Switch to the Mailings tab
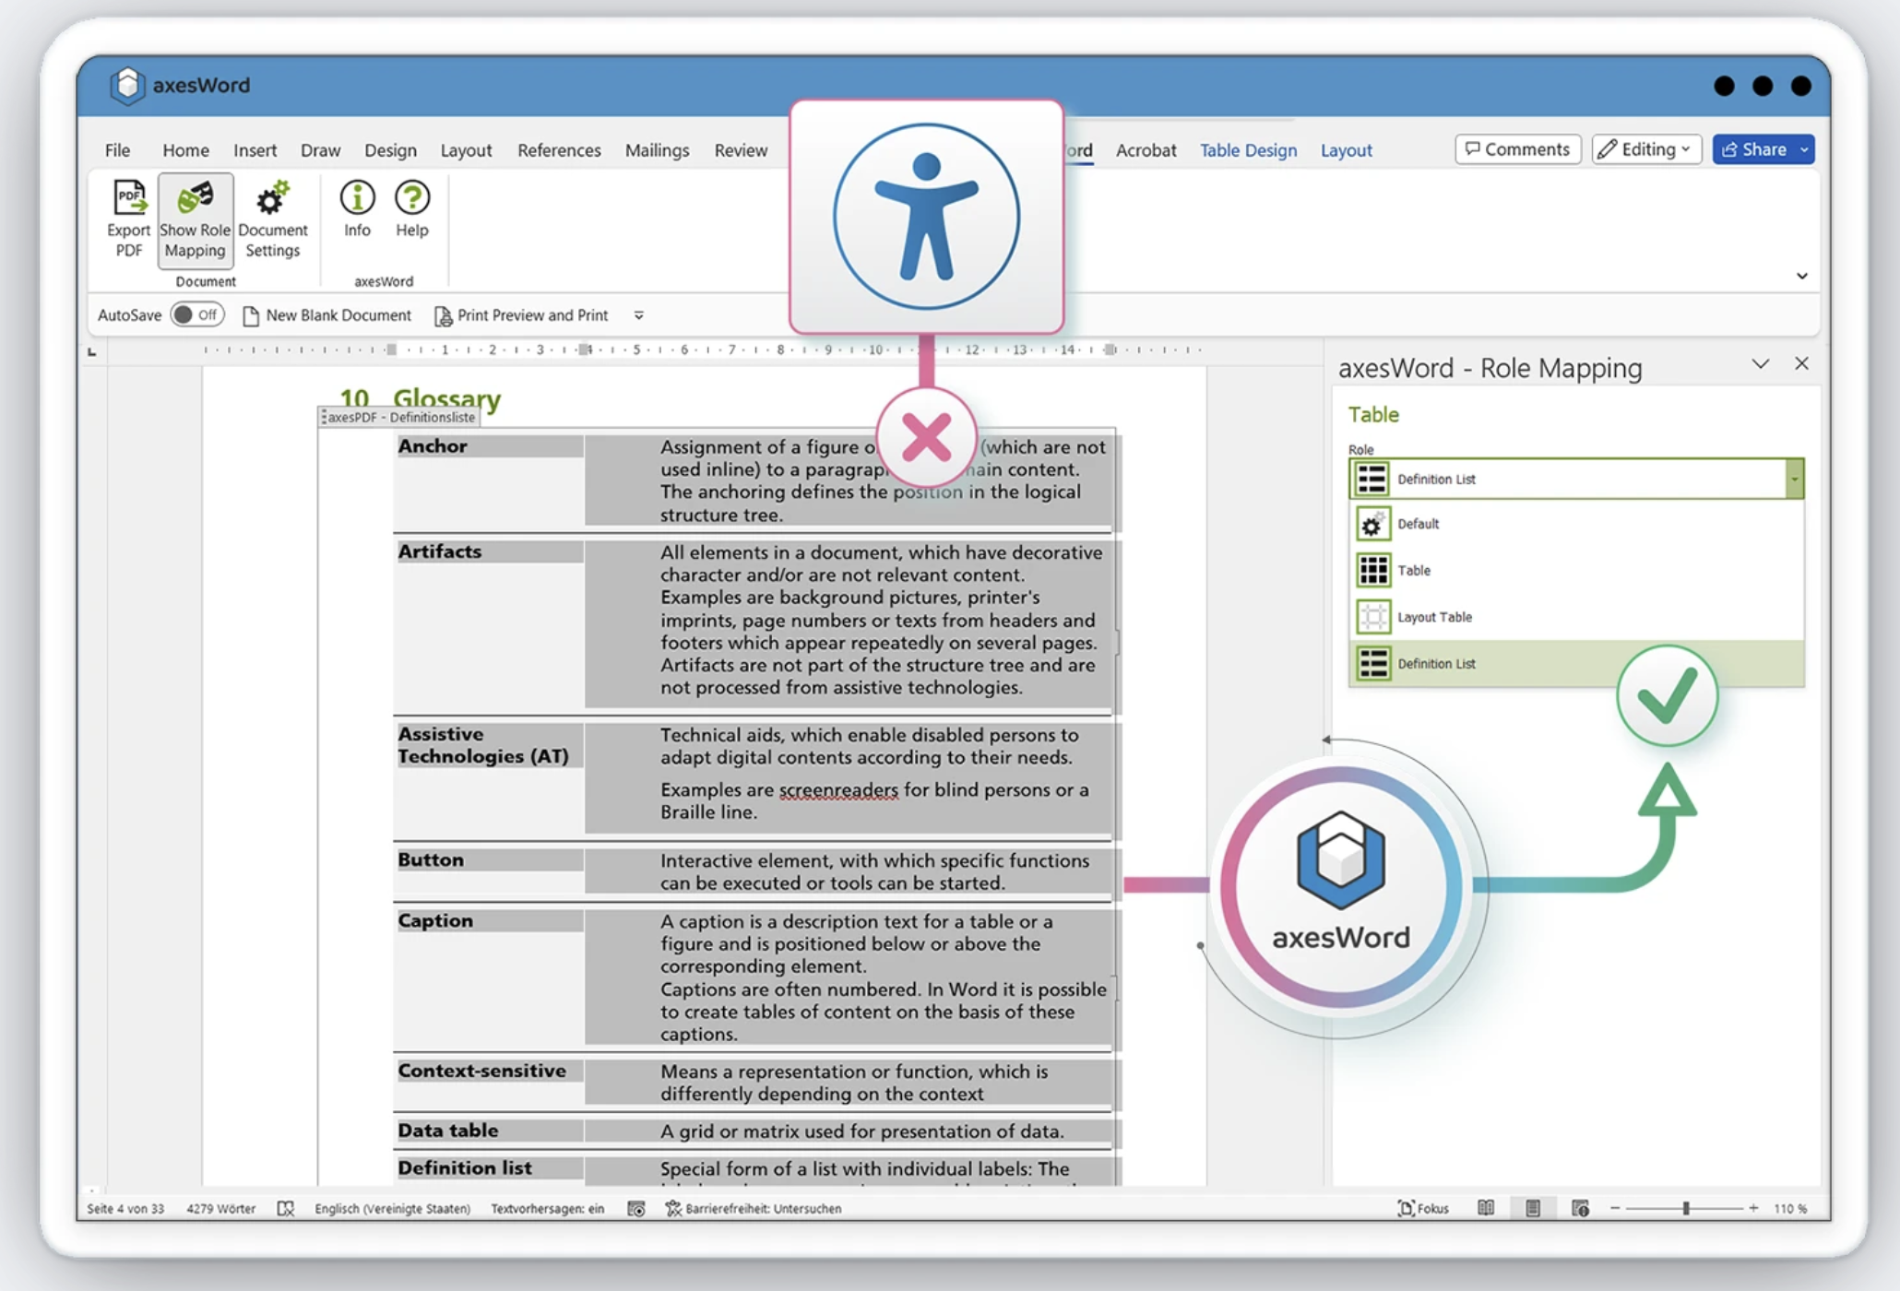 (657, 150)
